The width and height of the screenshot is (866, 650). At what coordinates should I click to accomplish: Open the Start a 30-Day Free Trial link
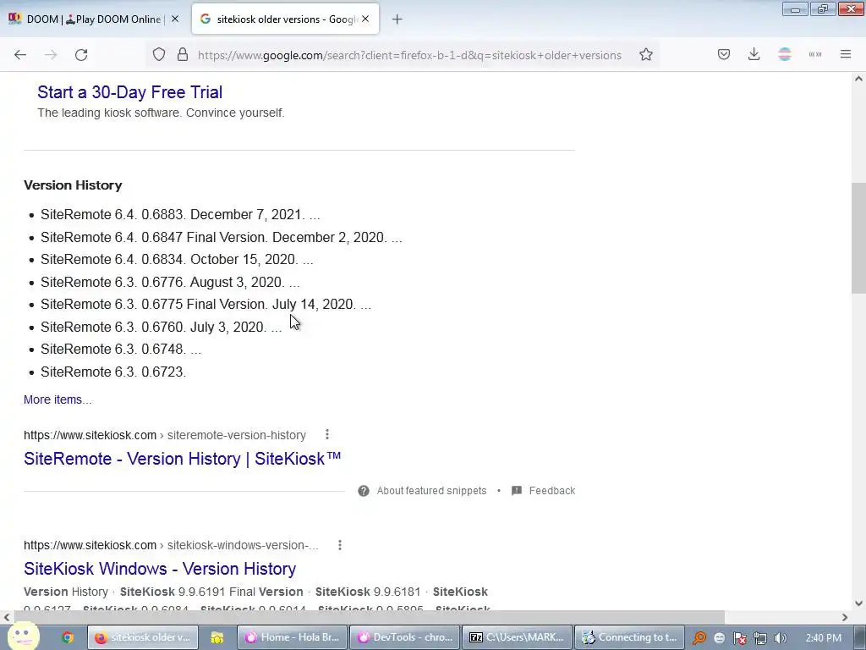pyautogui.click(x=129, y=92)
